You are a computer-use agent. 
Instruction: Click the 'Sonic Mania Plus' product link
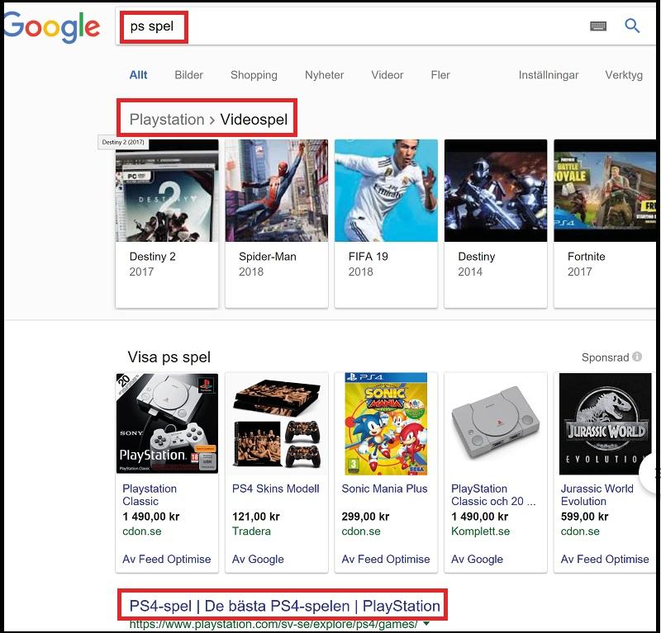tap(384, 489)
